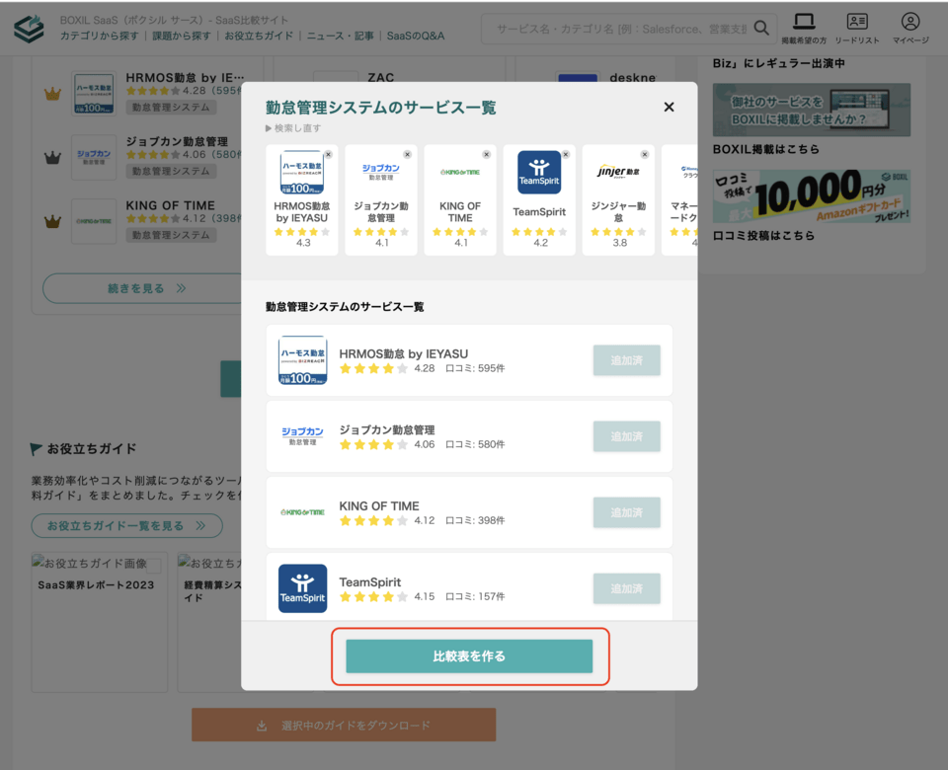Toggle 追加済 button for ジョブカン勤怠管理
The width and height of the screenshot is (948, 770).
click(626, 436)
